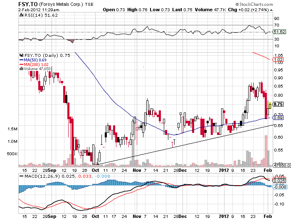Viewport: 291px width, 220px height.
Task: Click the 51.62 RSI value tag
Action: (279, 32)
